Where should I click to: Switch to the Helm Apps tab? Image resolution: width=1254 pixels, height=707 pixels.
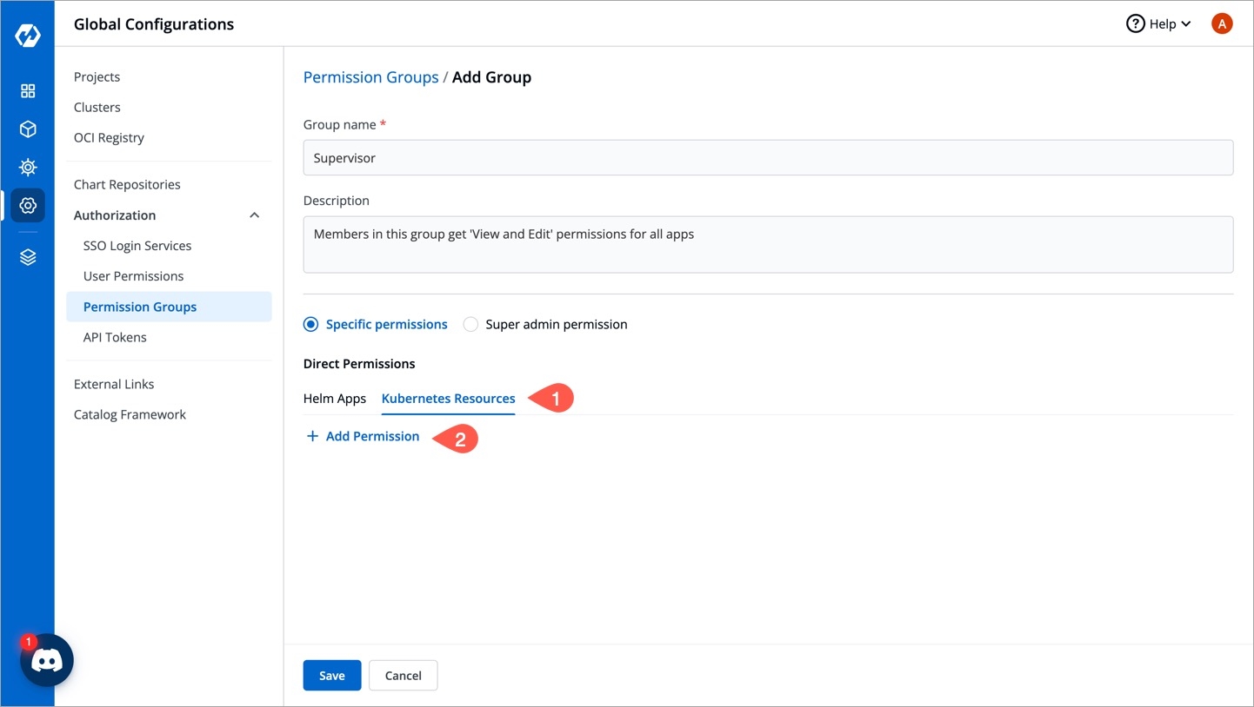[x=335, y=399]
